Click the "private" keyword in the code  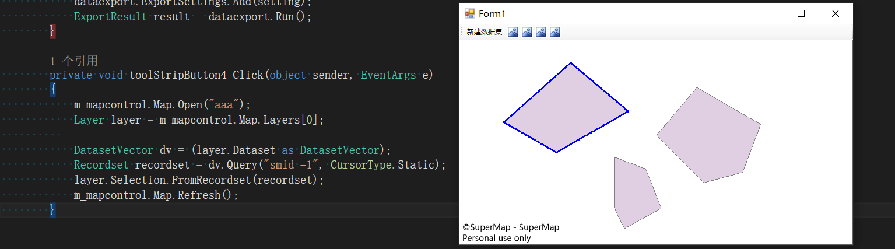(71, 75)
